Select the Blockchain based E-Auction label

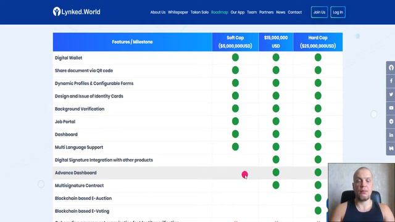[x=83, y=199]
